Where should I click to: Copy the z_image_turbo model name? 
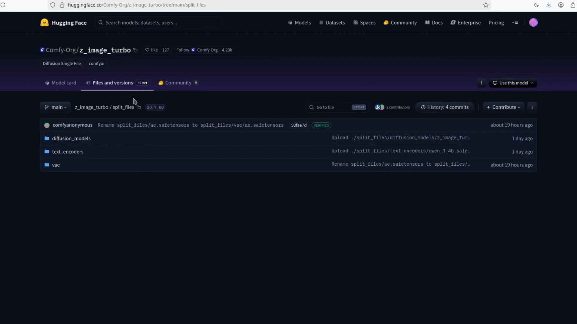[135, 50]
